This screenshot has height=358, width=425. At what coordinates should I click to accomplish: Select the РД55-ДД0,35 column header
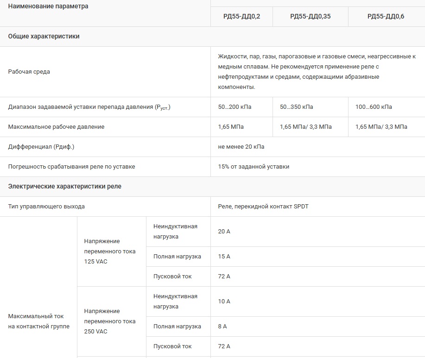tap(310, 16)
